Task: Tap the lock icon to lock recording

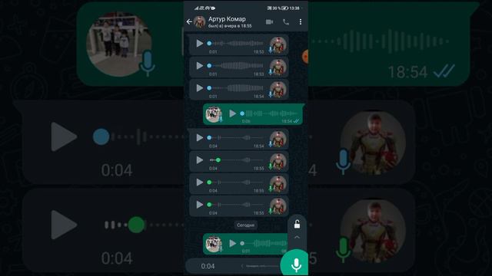Action: 297,224
